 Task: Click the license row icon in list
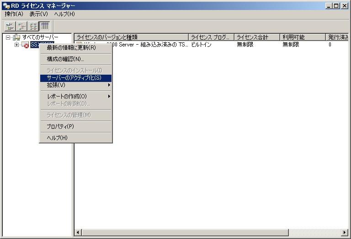coord(79,45)
